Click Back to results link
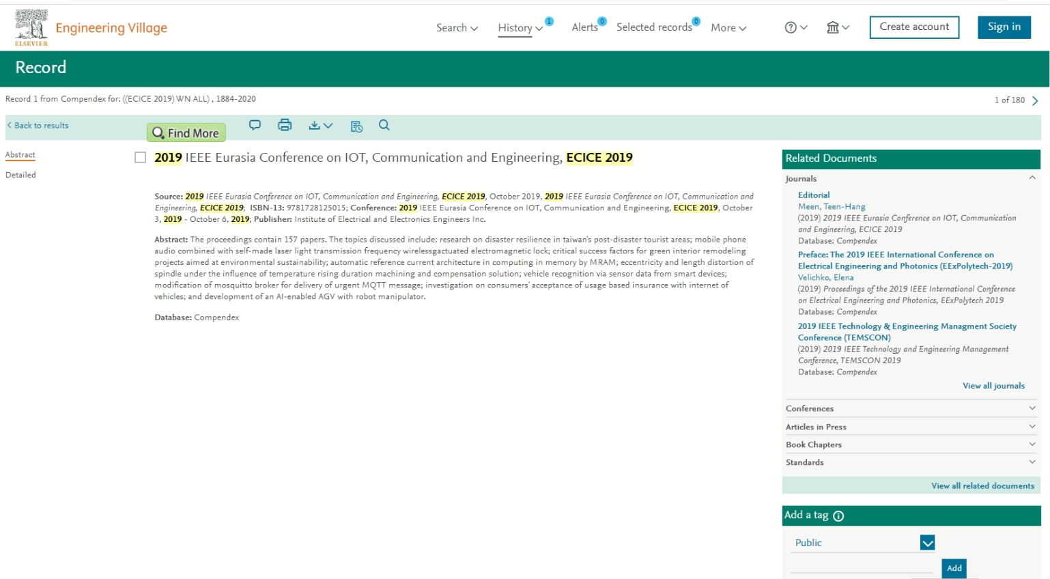The height and width of the screenshot is (579, 1050). tap(38, 126)
